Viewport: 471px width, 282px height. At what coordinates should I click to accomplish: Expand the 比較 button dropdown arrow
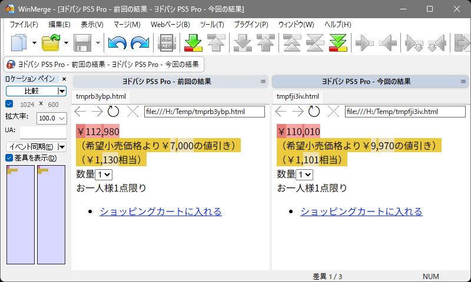62,91
